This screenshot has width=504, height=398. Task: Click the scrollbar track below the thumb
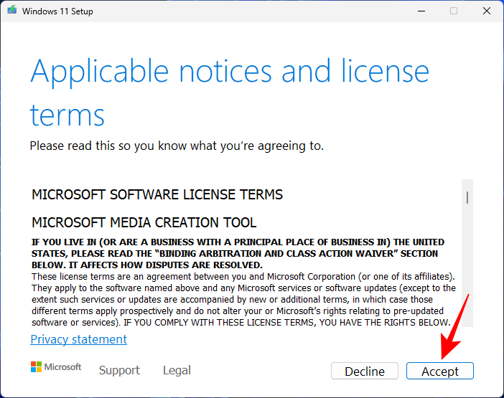[467, 273]
